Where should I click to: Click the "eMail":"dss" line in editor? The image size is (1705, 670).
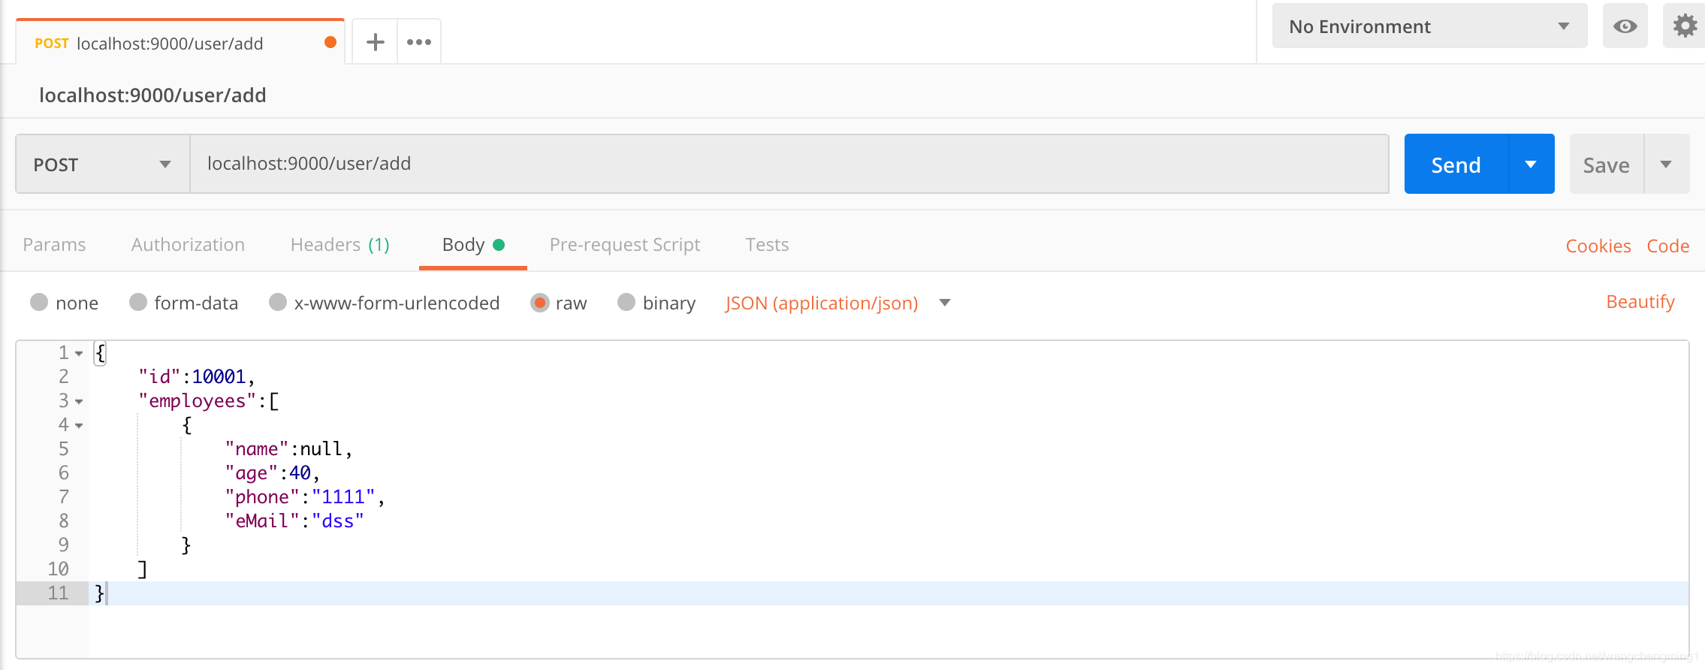click(294, 521)
